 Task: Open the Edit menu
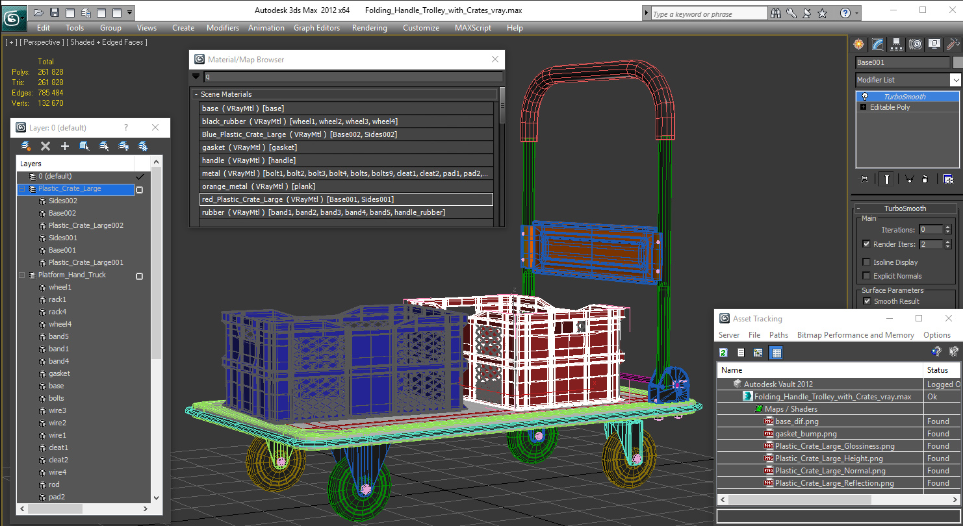tap(44, 28)
